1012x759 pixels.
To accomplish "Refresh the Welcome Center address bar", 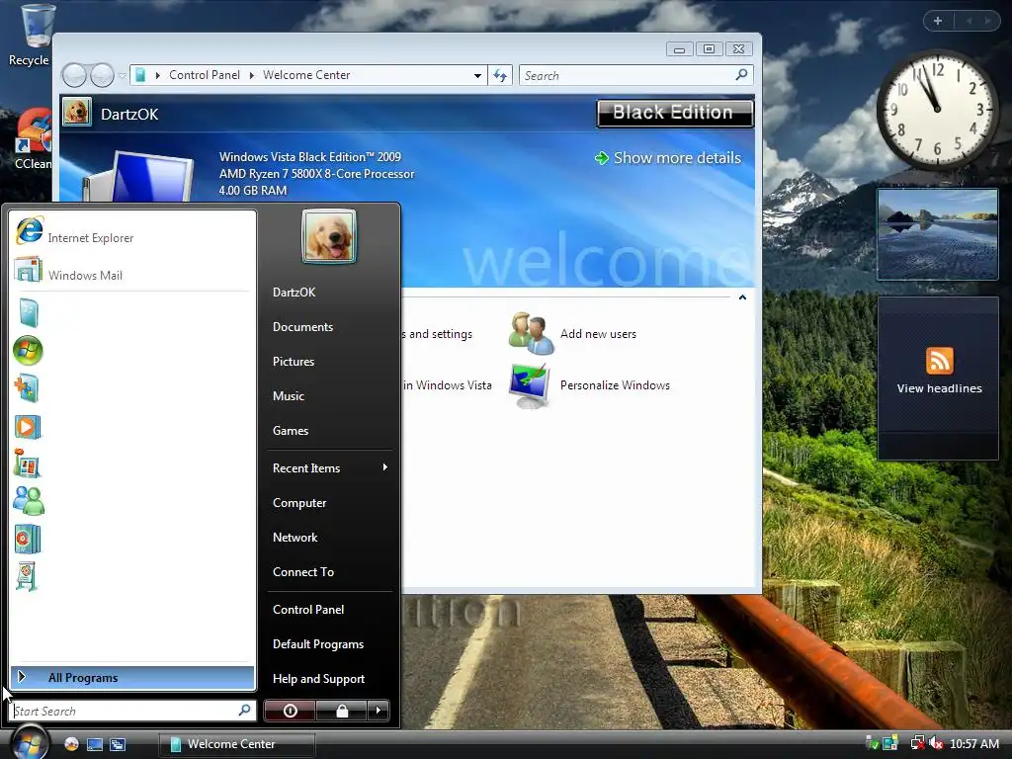I will pyautogui.click(x=500, y=75).
